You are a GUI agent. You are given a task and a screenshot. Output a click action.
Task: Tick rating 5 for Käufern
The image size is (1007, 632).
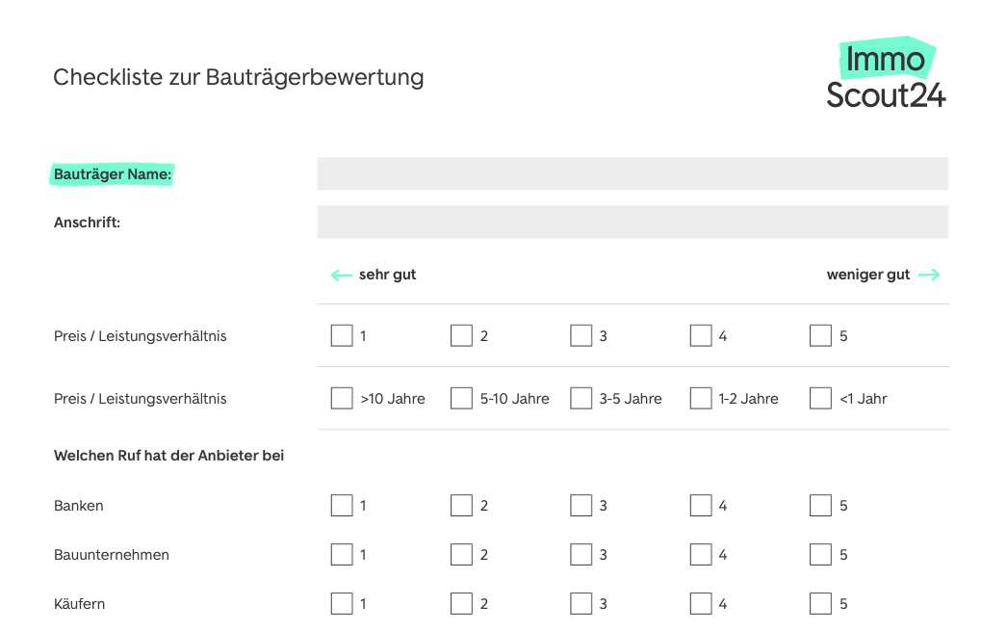820,604
